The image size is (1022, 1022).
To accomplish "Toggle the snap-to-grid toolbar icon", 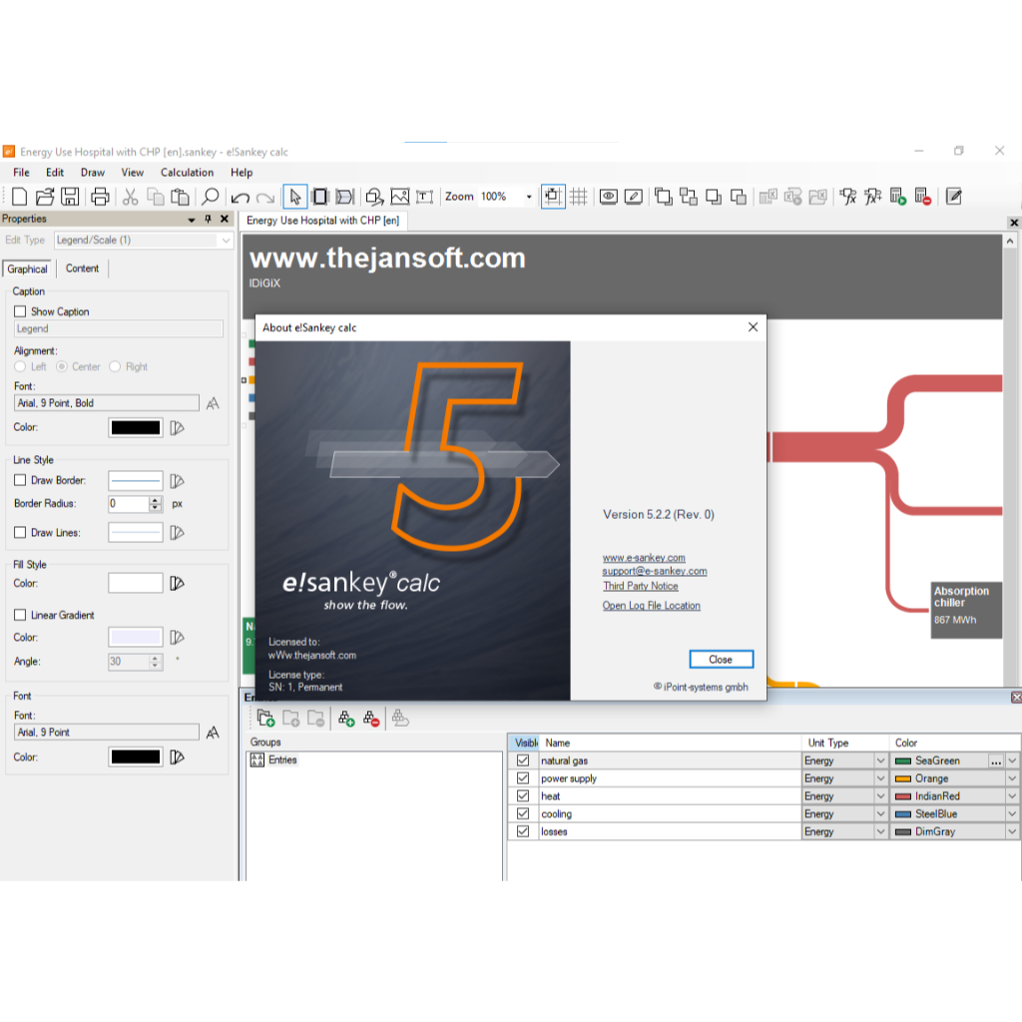I will (x=553, y=197).
